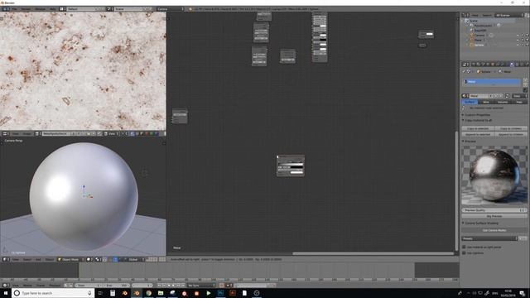This screenshot has height=298, width=530.
Task: Switch to the Wire tab
Action: coord(486,102)
